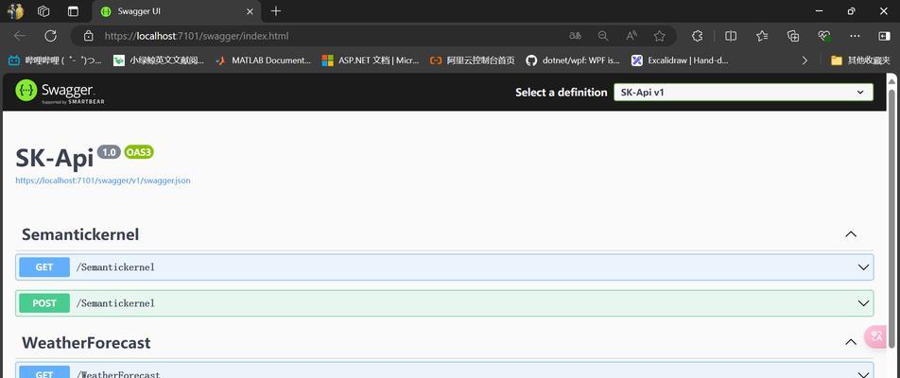The height and width of the screenshot is (378, 900).
Task: Open a new browser tab
Action: [276, 11]
